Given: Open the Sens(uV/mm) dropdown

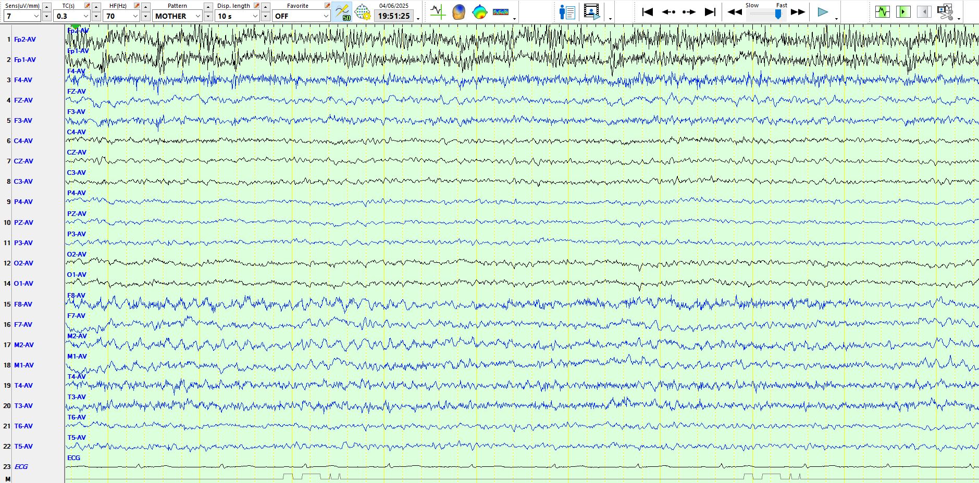Looking at the screenshot, I should click(x=36, y=16).
